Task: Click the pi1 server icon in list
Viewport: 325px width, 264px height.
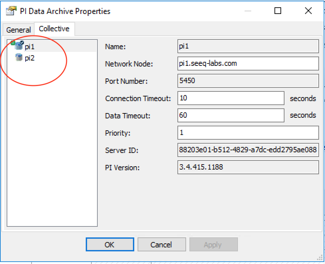Action: 18,46
